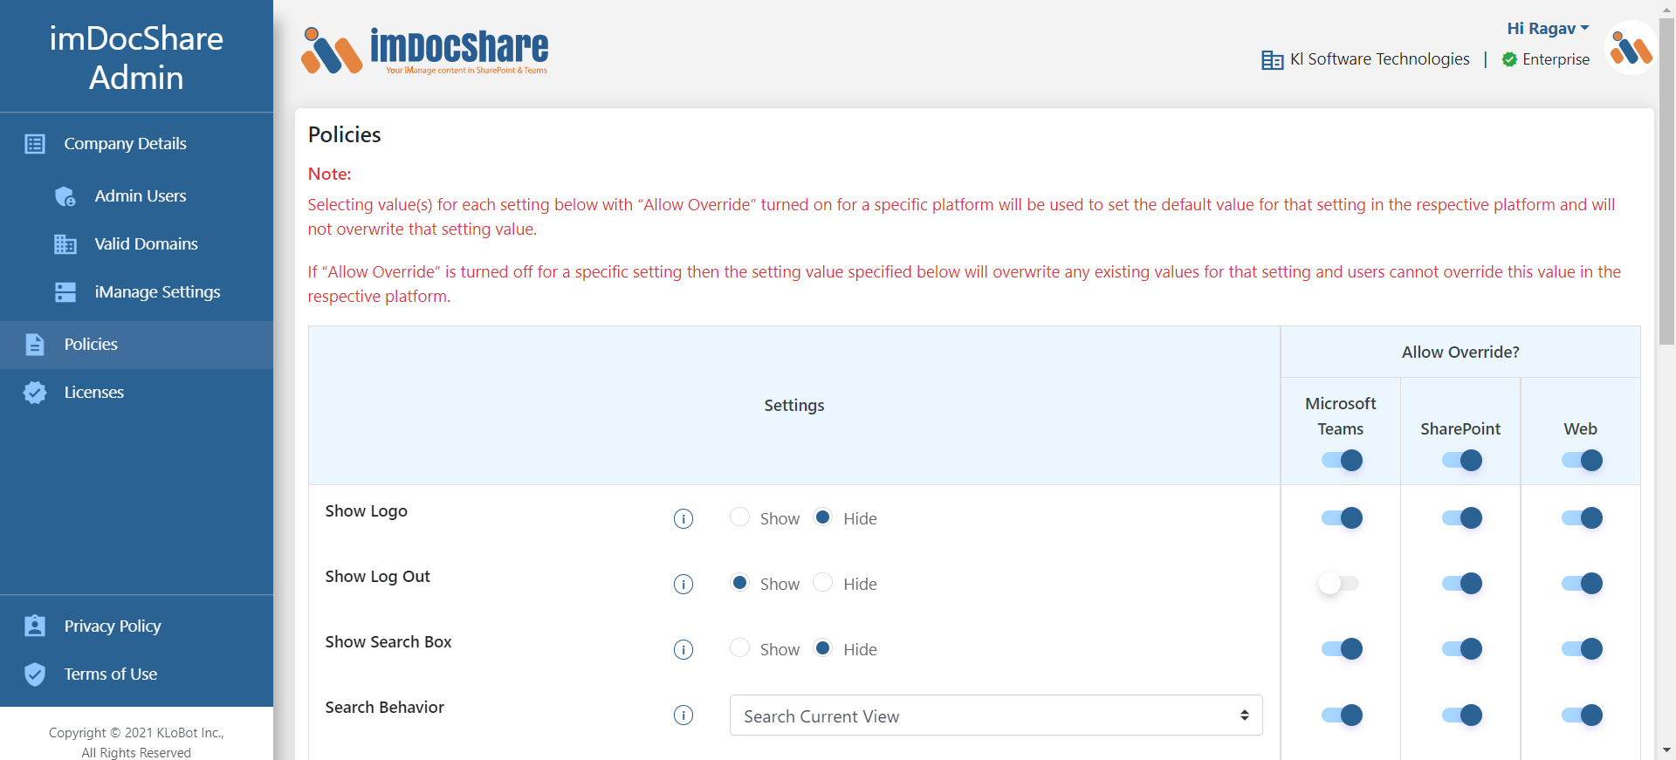The image size is (1676, 760).
Task: Click the Policies document icon
Action: (x=35, y=345)
